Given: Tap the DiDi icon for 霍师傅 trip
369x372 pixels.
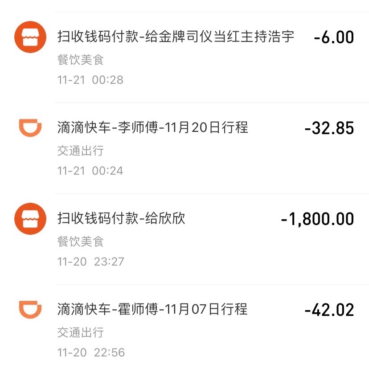Looking at the screenshot, I should coord(30,309).
